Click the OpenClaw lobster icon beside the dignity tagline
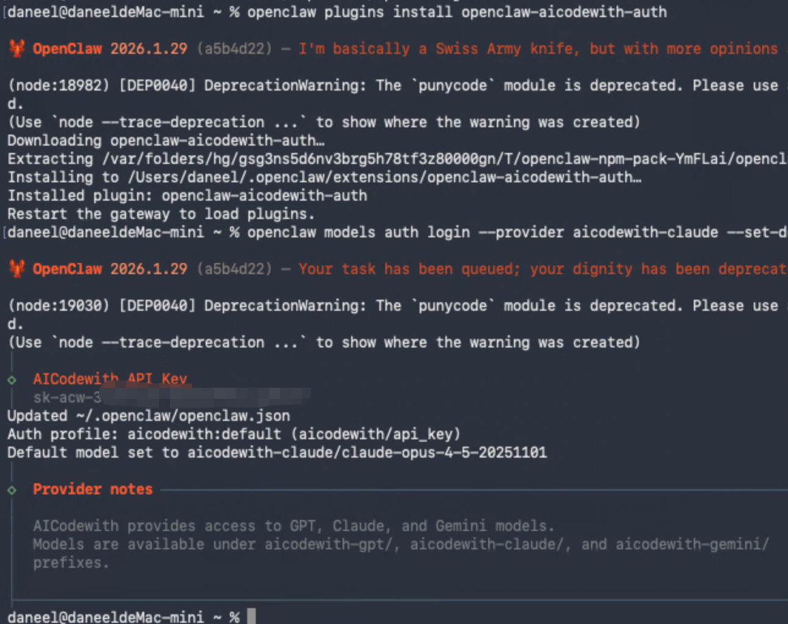 [17, 269]
